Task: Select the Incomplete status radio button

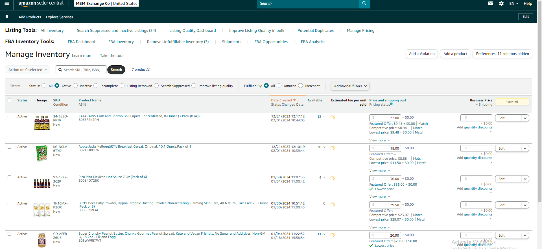Action: point(96,86)
